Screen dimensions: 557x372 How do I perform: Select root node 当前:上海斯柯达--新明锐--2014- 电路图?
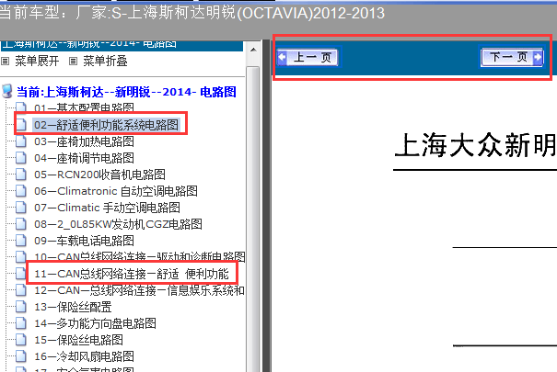(x=126, y=92)
